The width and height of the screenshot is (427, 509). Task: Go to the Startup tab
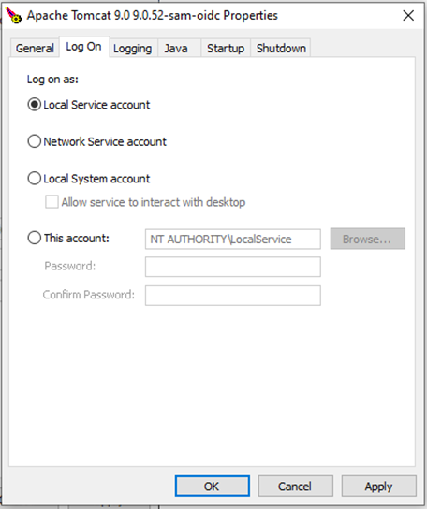point(226,48)
